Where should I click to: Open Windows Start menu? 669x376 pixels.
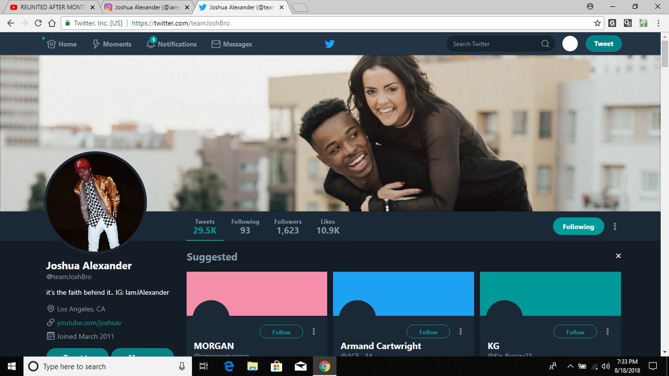11,367
